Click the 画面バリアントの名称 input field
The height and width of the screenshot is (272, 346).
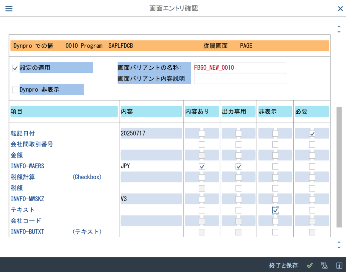[x=240, y=68]
